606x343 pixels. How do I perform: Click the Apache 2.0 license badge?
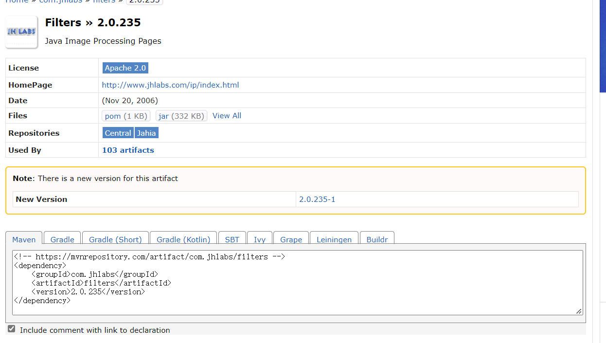(125, 68)
